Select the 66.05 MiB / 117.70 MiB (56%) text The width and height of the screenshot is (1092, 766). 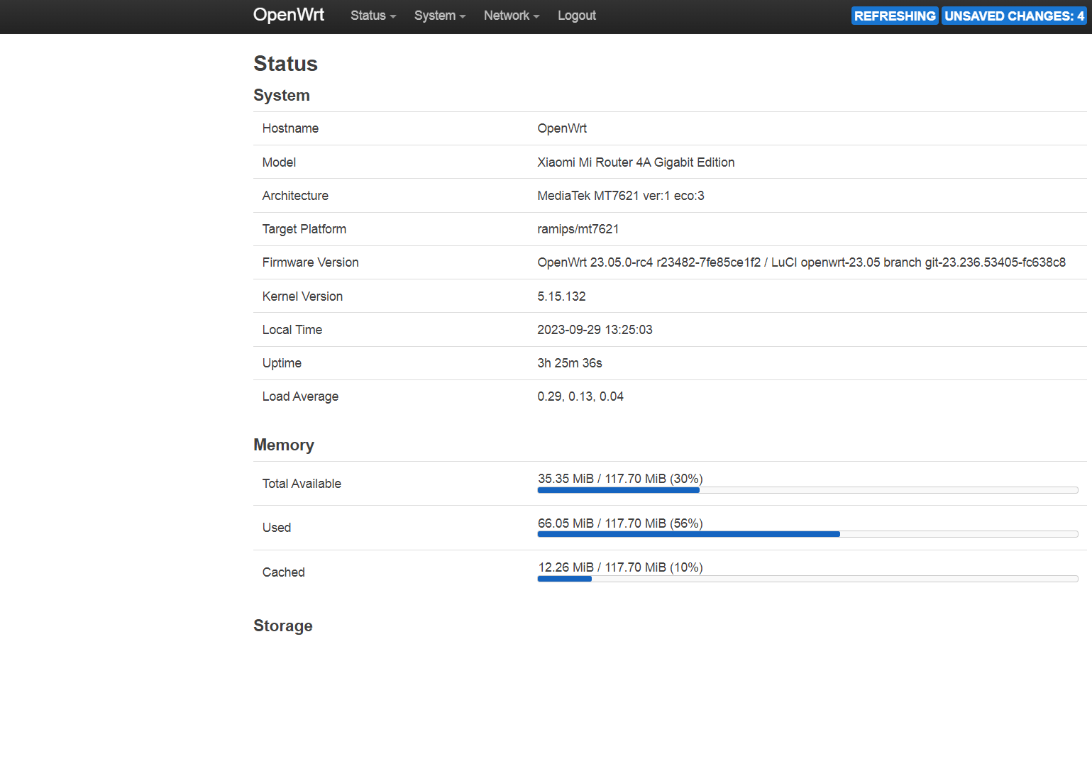click(x=620, y=523)
